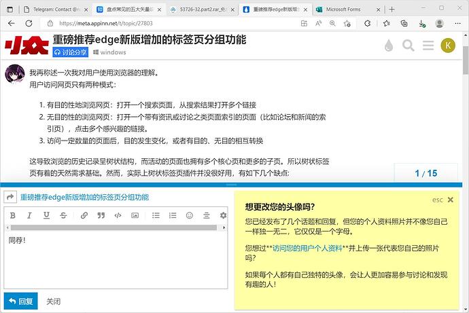This screenshot has height=313, width=469.
Task: Open the browser profile account icon
Action: [439, 23]
